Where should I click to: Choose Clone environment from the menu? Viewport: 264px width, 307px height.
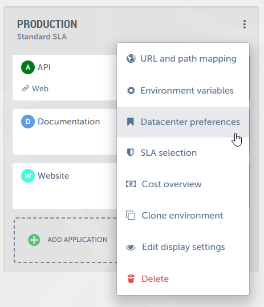coord(183,215)
